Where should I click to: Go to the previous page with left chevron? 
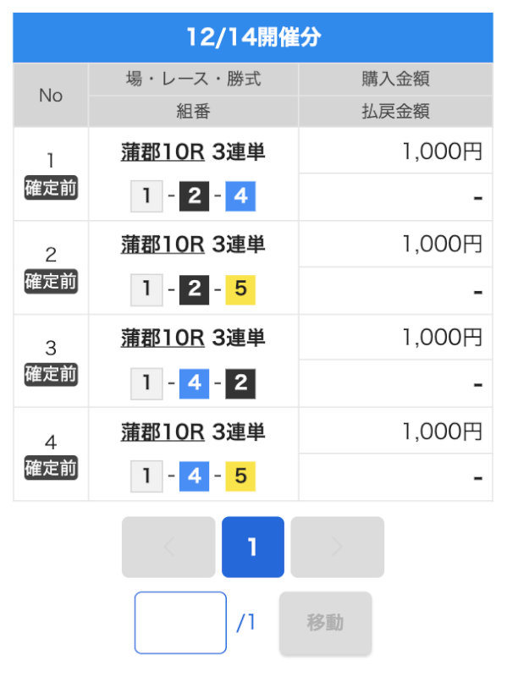coord(168,547)
